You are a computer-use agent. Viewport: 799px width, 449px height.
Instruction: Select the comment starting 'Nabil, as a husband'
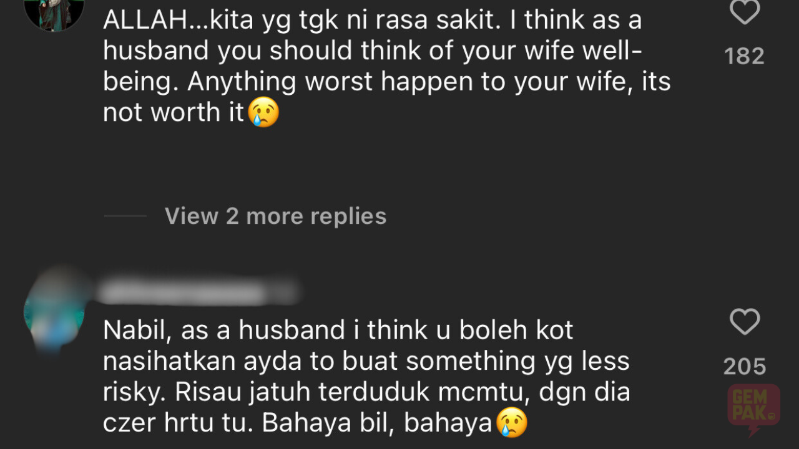click(367, 377)
